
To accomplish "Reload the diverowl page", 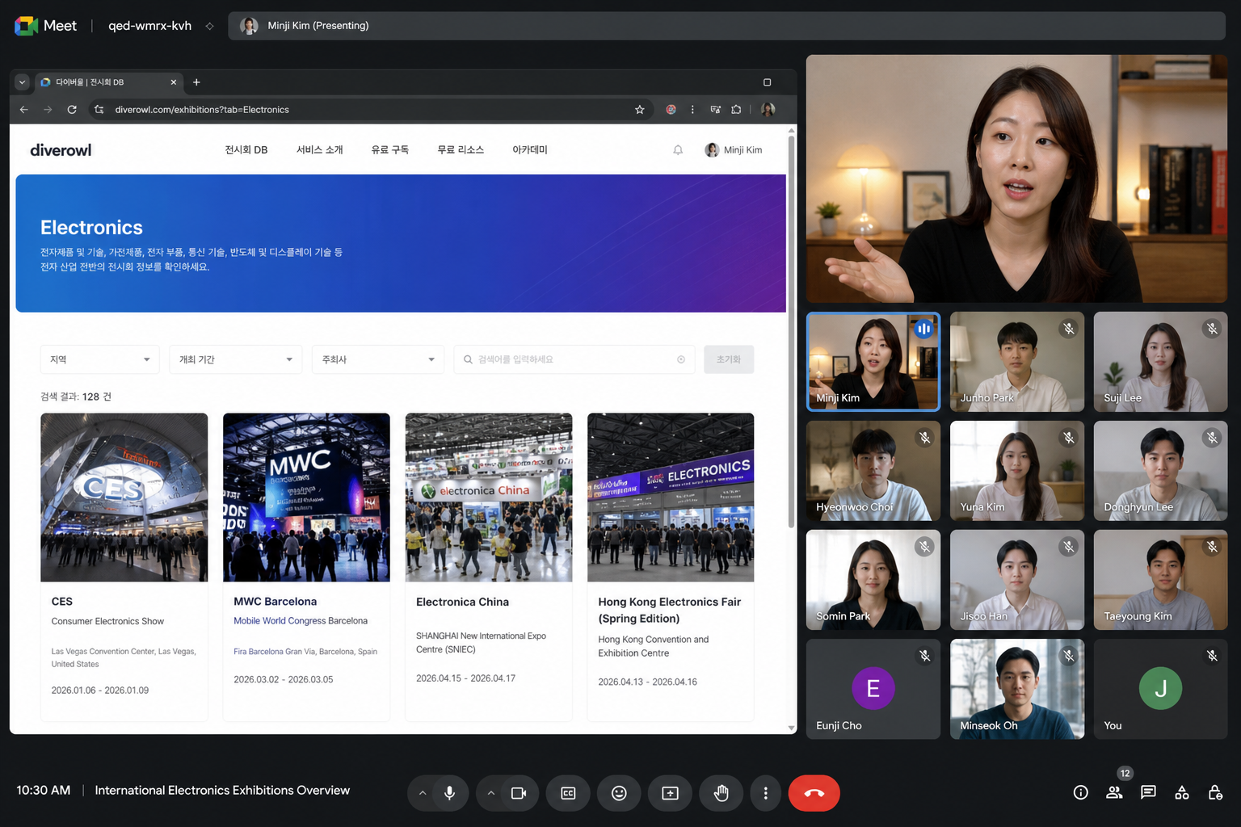I will tap(72, 110).
